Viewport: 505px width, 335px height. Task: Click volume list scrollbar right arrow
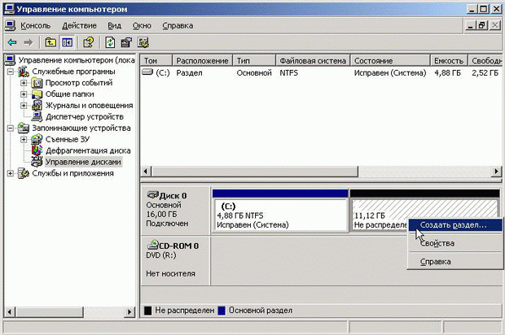[x=497, y=172]
